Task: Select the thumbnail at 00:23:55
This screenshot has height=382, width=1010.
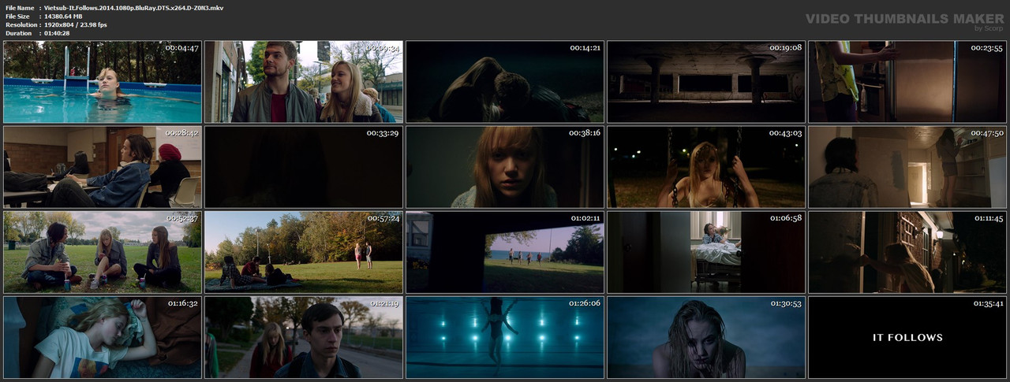Action: point(907,82)
